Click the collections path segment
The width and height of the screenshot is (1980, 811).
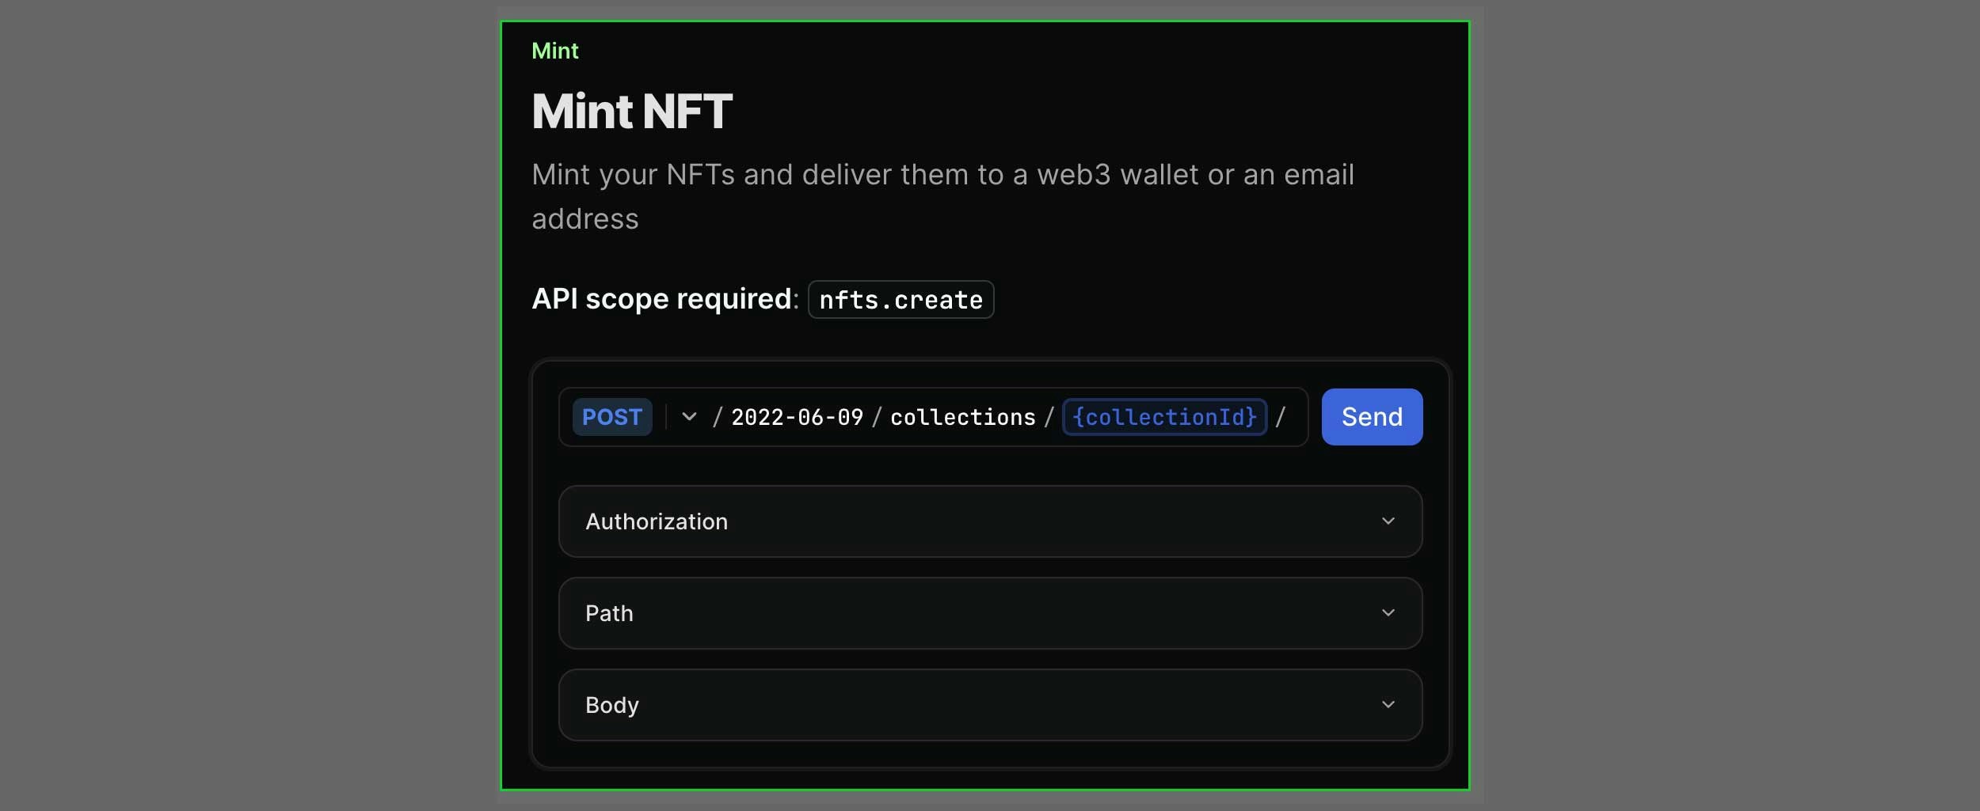(x=963, y=417)
